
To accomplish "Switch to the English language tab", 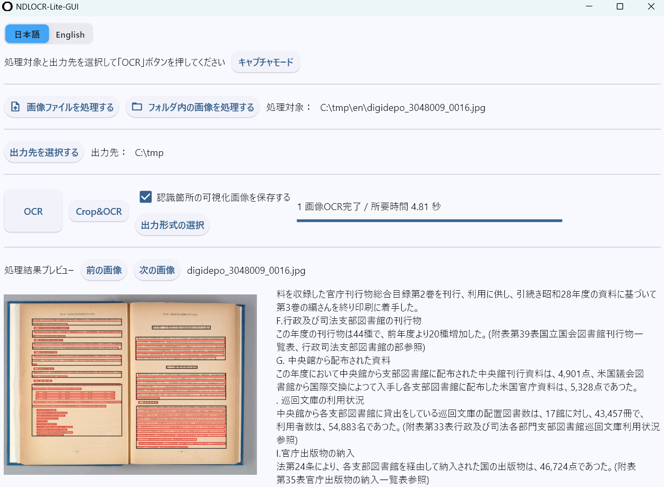I will (71, 34).
